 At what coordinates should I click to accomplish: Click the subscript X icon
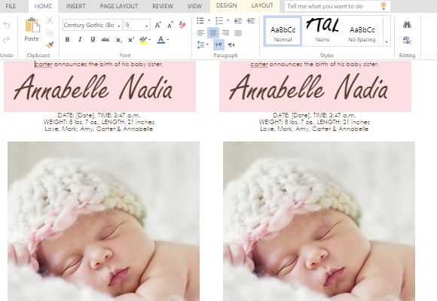point(119,40)
